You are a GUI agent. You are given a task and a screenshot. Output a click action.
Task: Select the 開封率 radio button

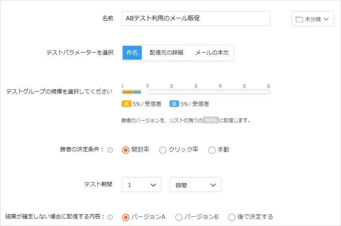[125, 150]
